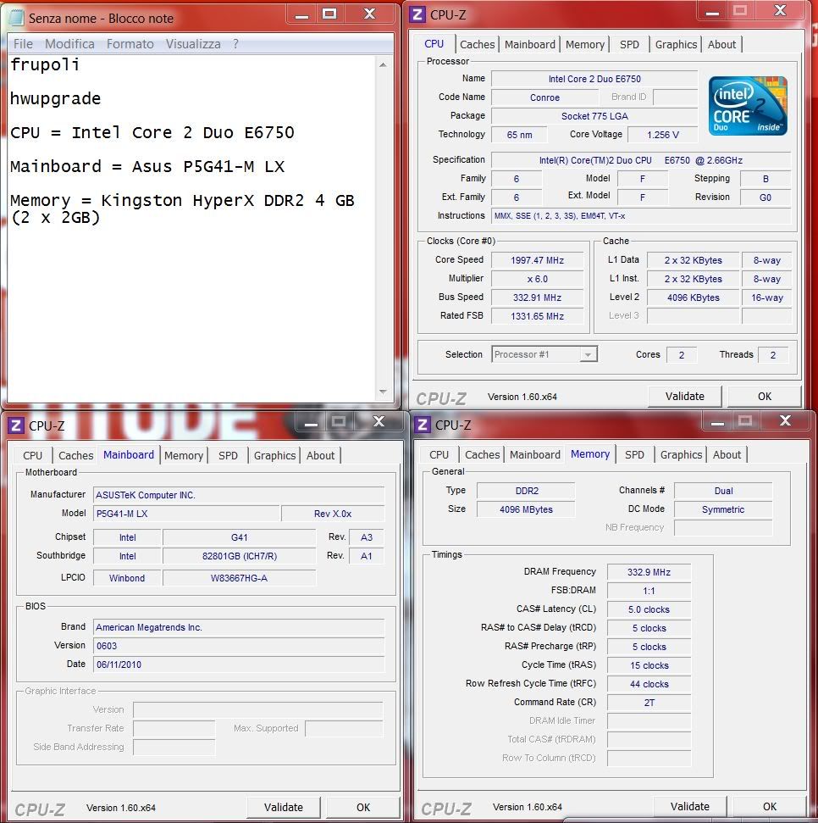Click the CAS# Latency value 5.0 clocks

point(649,609)
